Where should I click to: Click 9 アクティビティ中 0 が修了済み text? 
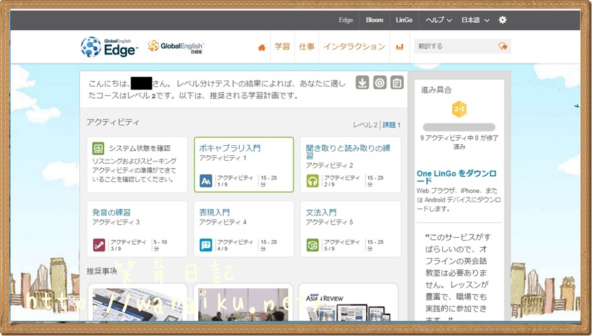(459, 142)
